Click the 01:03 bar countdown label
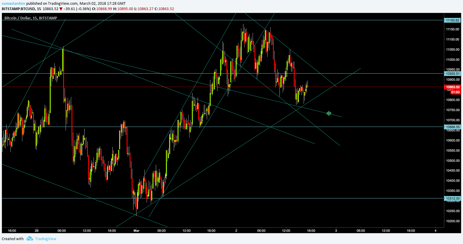463x244 pixels. (455, 92)
